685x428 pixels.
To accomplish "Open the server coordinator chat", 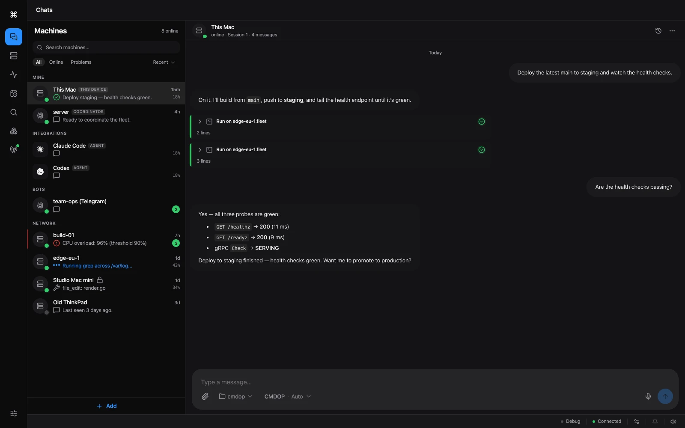I will [106, 116].
